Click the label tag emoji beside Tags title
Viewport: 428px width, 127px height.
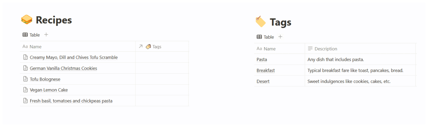260,22
